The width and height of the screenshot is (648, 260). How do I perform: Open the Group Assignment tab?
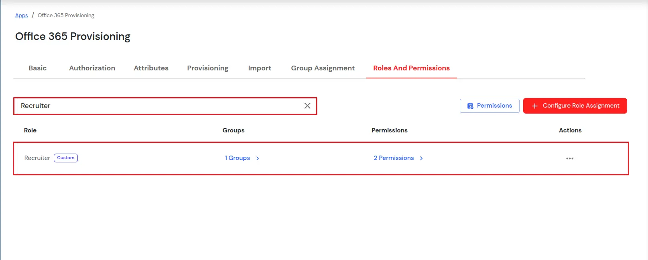[323, 68]
